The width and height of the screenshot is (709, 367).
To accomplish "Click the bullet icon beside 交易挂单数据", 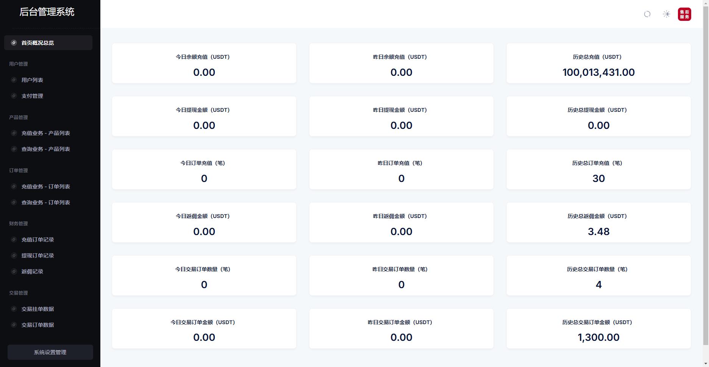I will [14, 309].
